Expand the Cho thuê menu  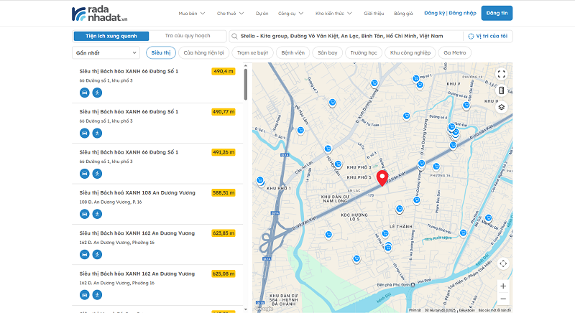pos(230,13)
